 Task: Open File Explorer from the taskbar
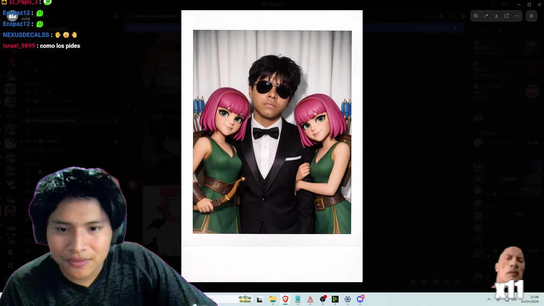point(272,299)
